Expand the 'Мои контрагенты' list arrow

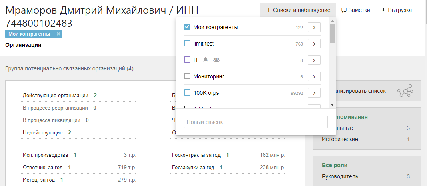pos(314,28)
